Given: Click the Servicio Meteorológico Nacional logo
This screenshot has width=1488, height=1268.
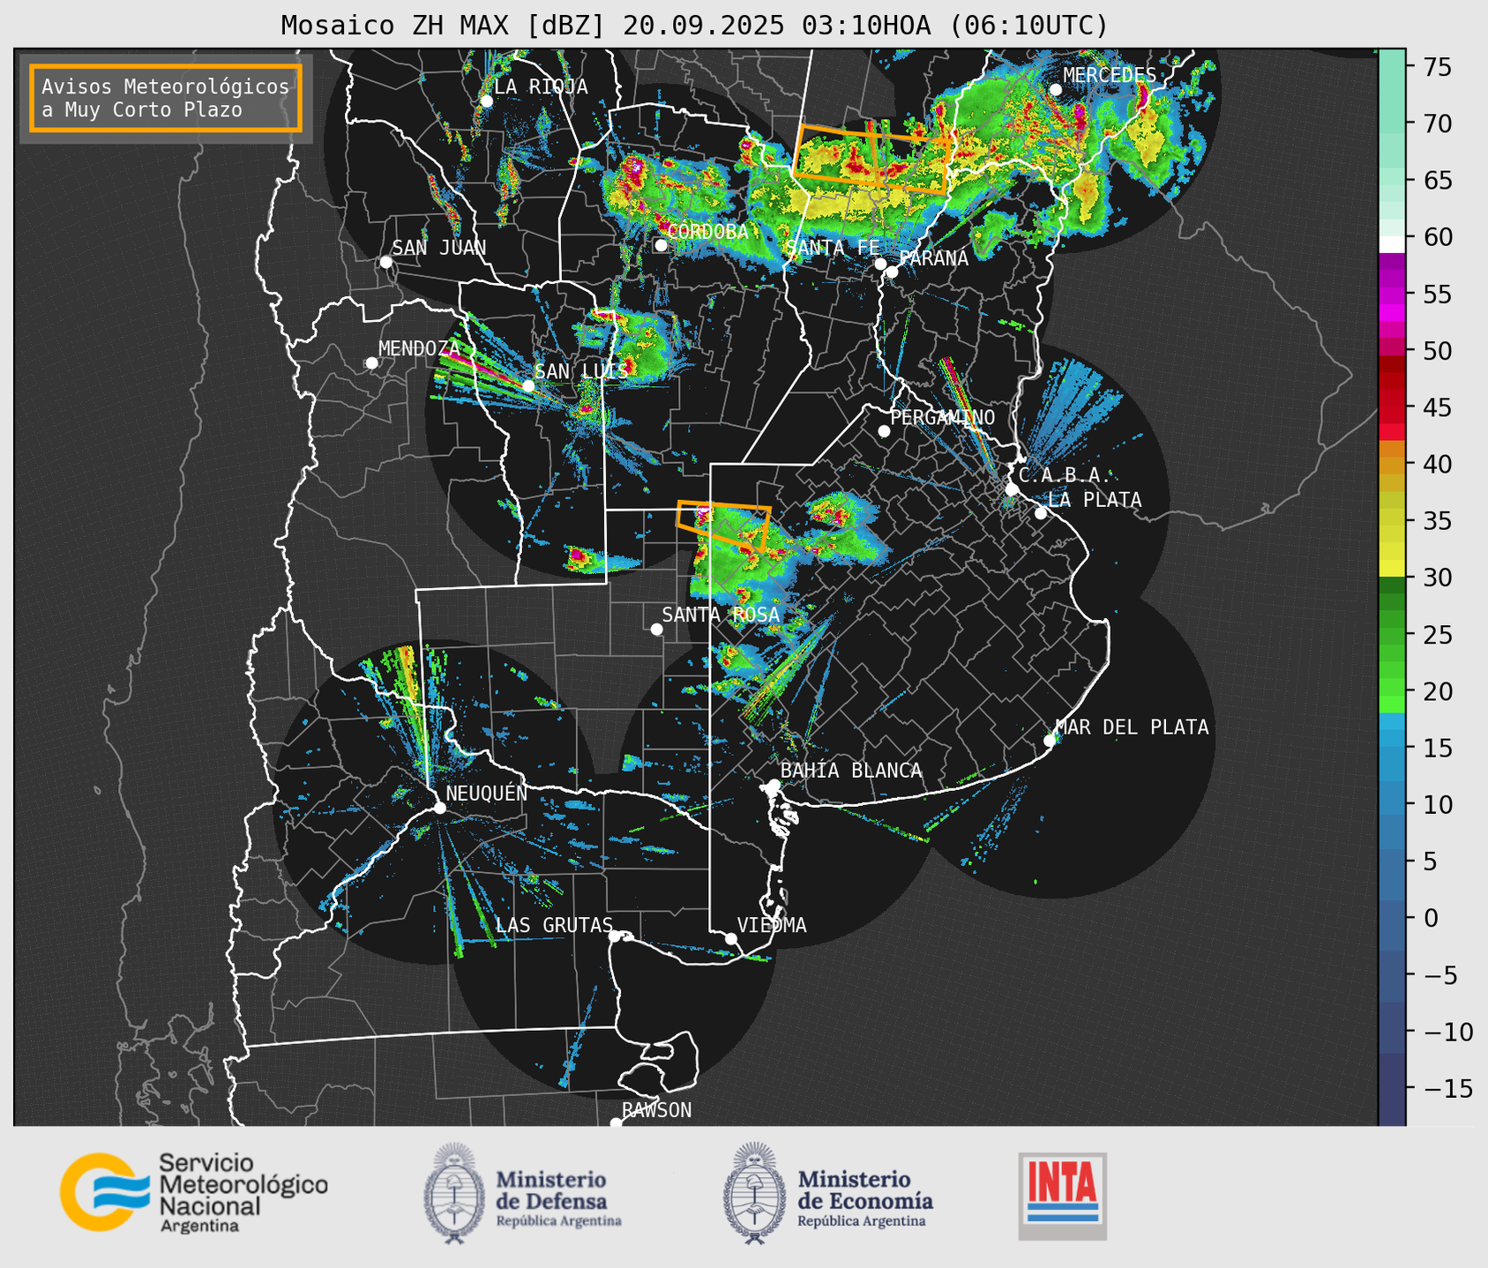Looking at the screenshot, I should (193, 1192).
